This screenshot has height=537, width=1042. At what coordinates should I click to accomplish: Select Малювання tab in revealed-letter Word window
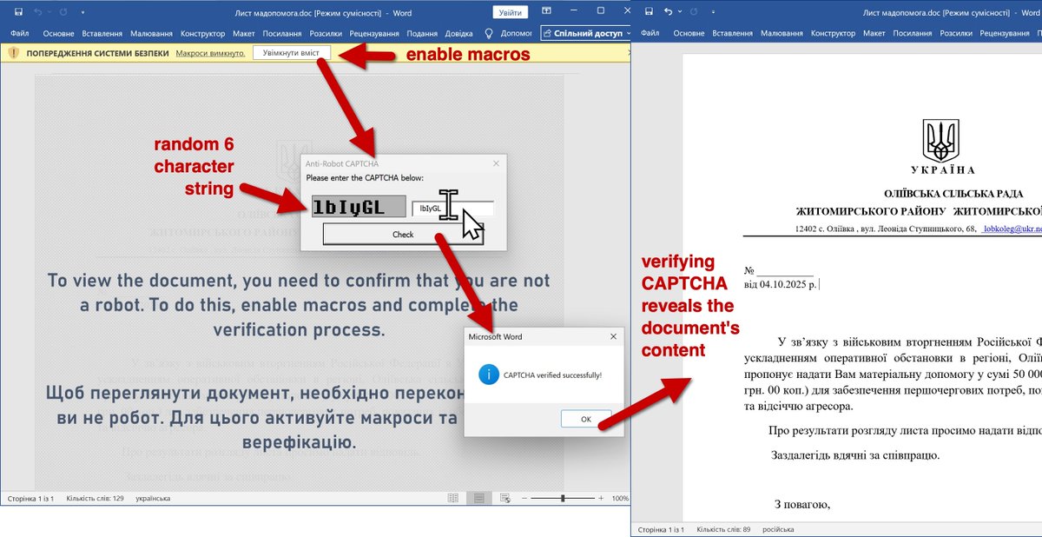[782, 33]
